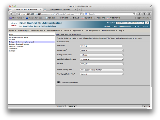Click the information icon near required item note

[x=58, y=82]
